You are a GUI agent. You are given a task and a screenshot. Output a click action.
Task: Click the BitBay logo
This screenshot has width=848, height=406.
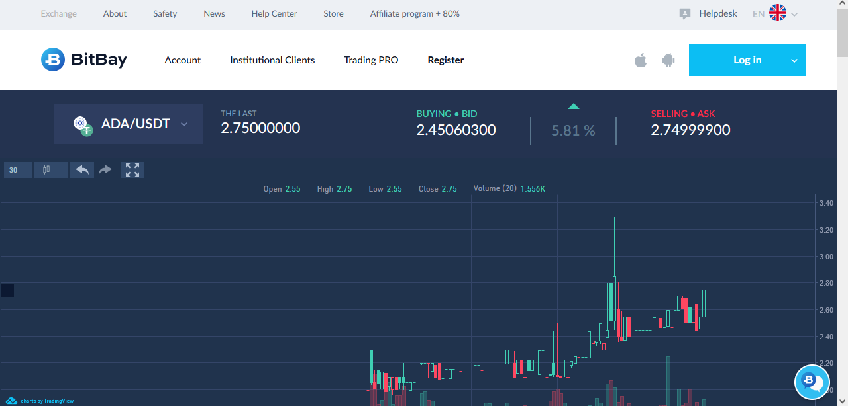(x=83, y=60)
